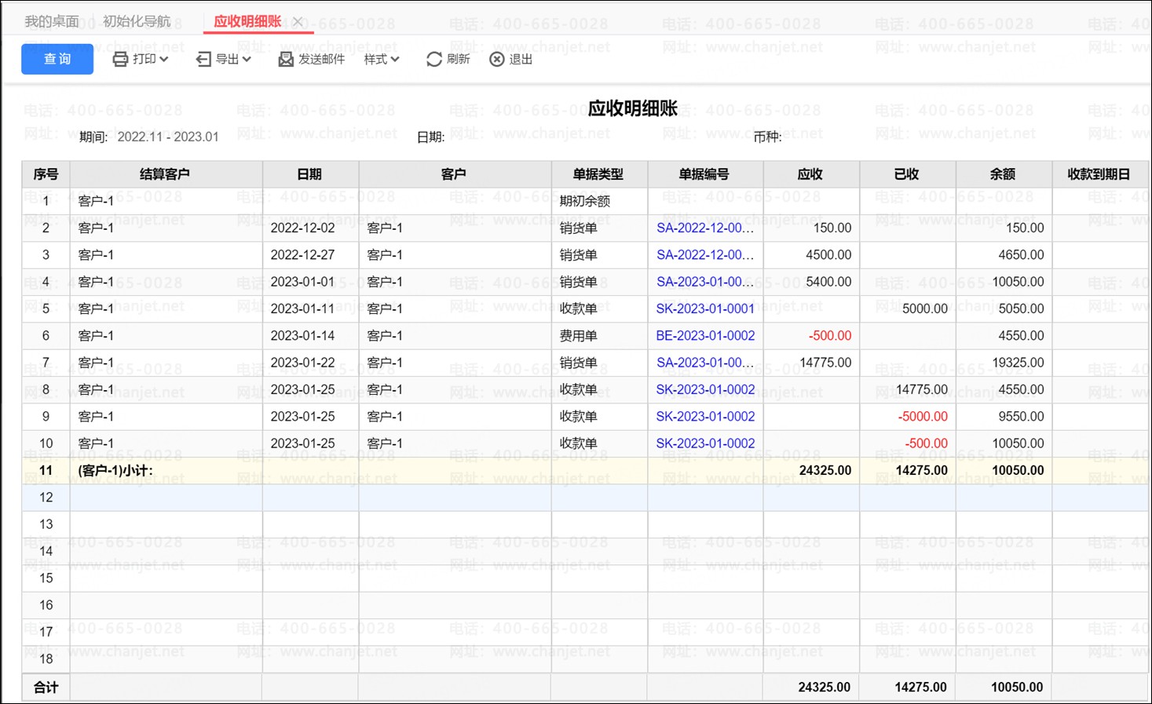Open link SA-2022-12-00… on 2022-12-27 row
Image resolution: width=1152 pixels, height=704 pixels.
705,254
